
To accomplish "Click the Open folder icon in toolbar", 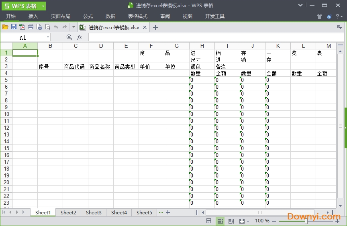I will [x=5, y=27].
